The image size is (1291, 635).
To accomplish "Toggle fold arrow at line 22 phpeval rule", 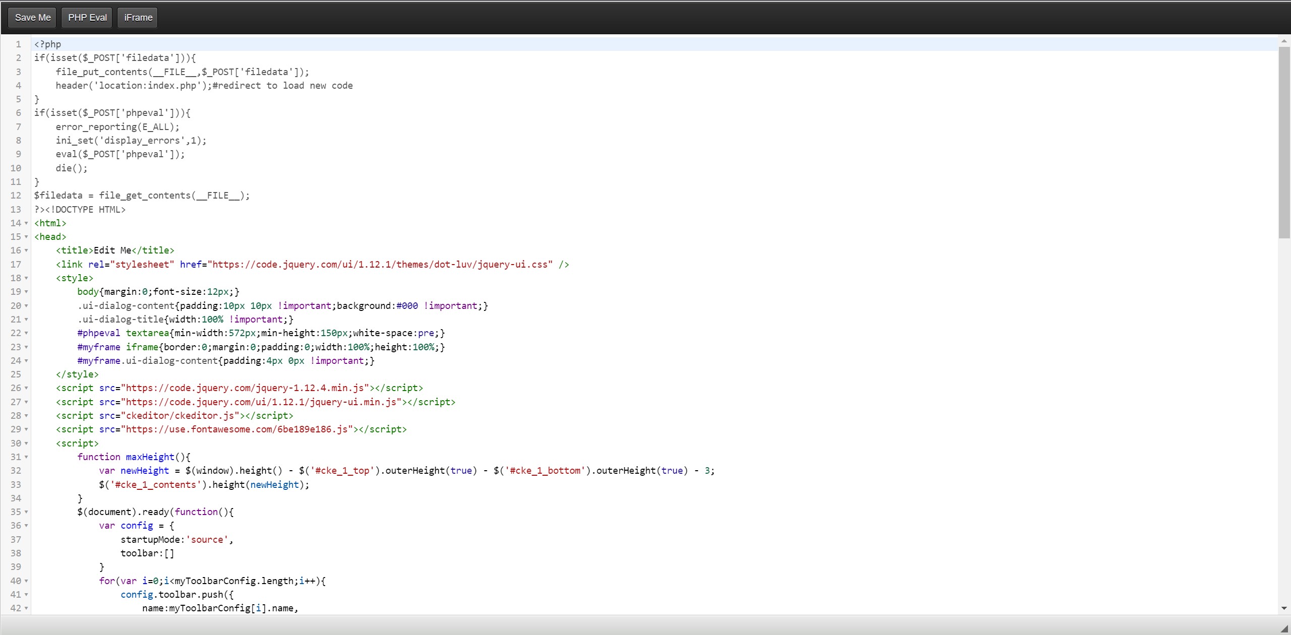I will [x=26, y=333].
